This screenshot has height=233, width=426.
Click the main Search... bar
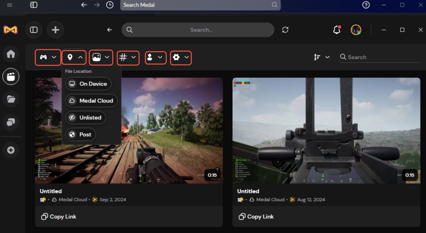click(x=198, y=30)
